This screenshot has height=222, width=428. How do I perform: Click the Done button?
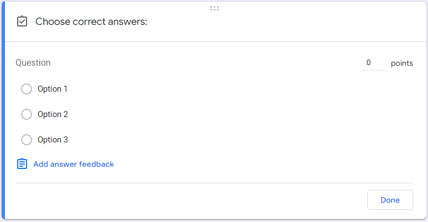tap(390, 200)
